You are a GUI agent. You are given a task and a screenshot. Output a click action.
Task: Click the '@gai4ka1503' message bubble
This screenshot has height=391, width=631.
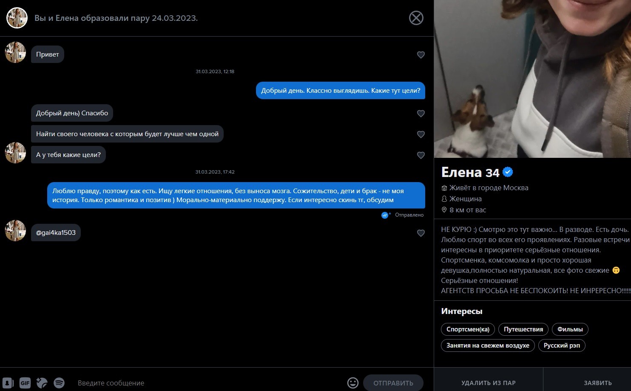56,233
